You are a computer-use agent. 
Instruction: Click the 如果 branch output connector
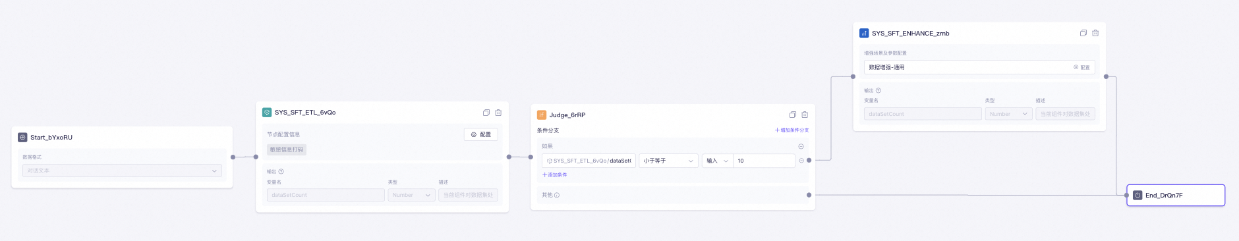tap(809, 160)
